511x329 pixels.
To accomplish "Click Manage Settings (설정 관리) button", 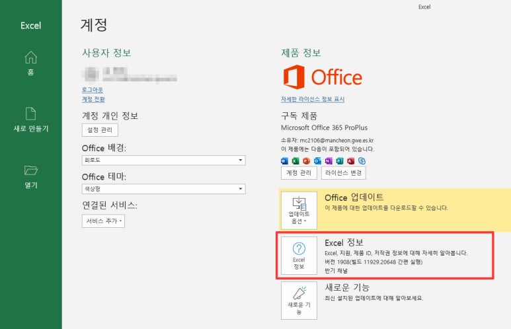I will (x=100, y=130).
